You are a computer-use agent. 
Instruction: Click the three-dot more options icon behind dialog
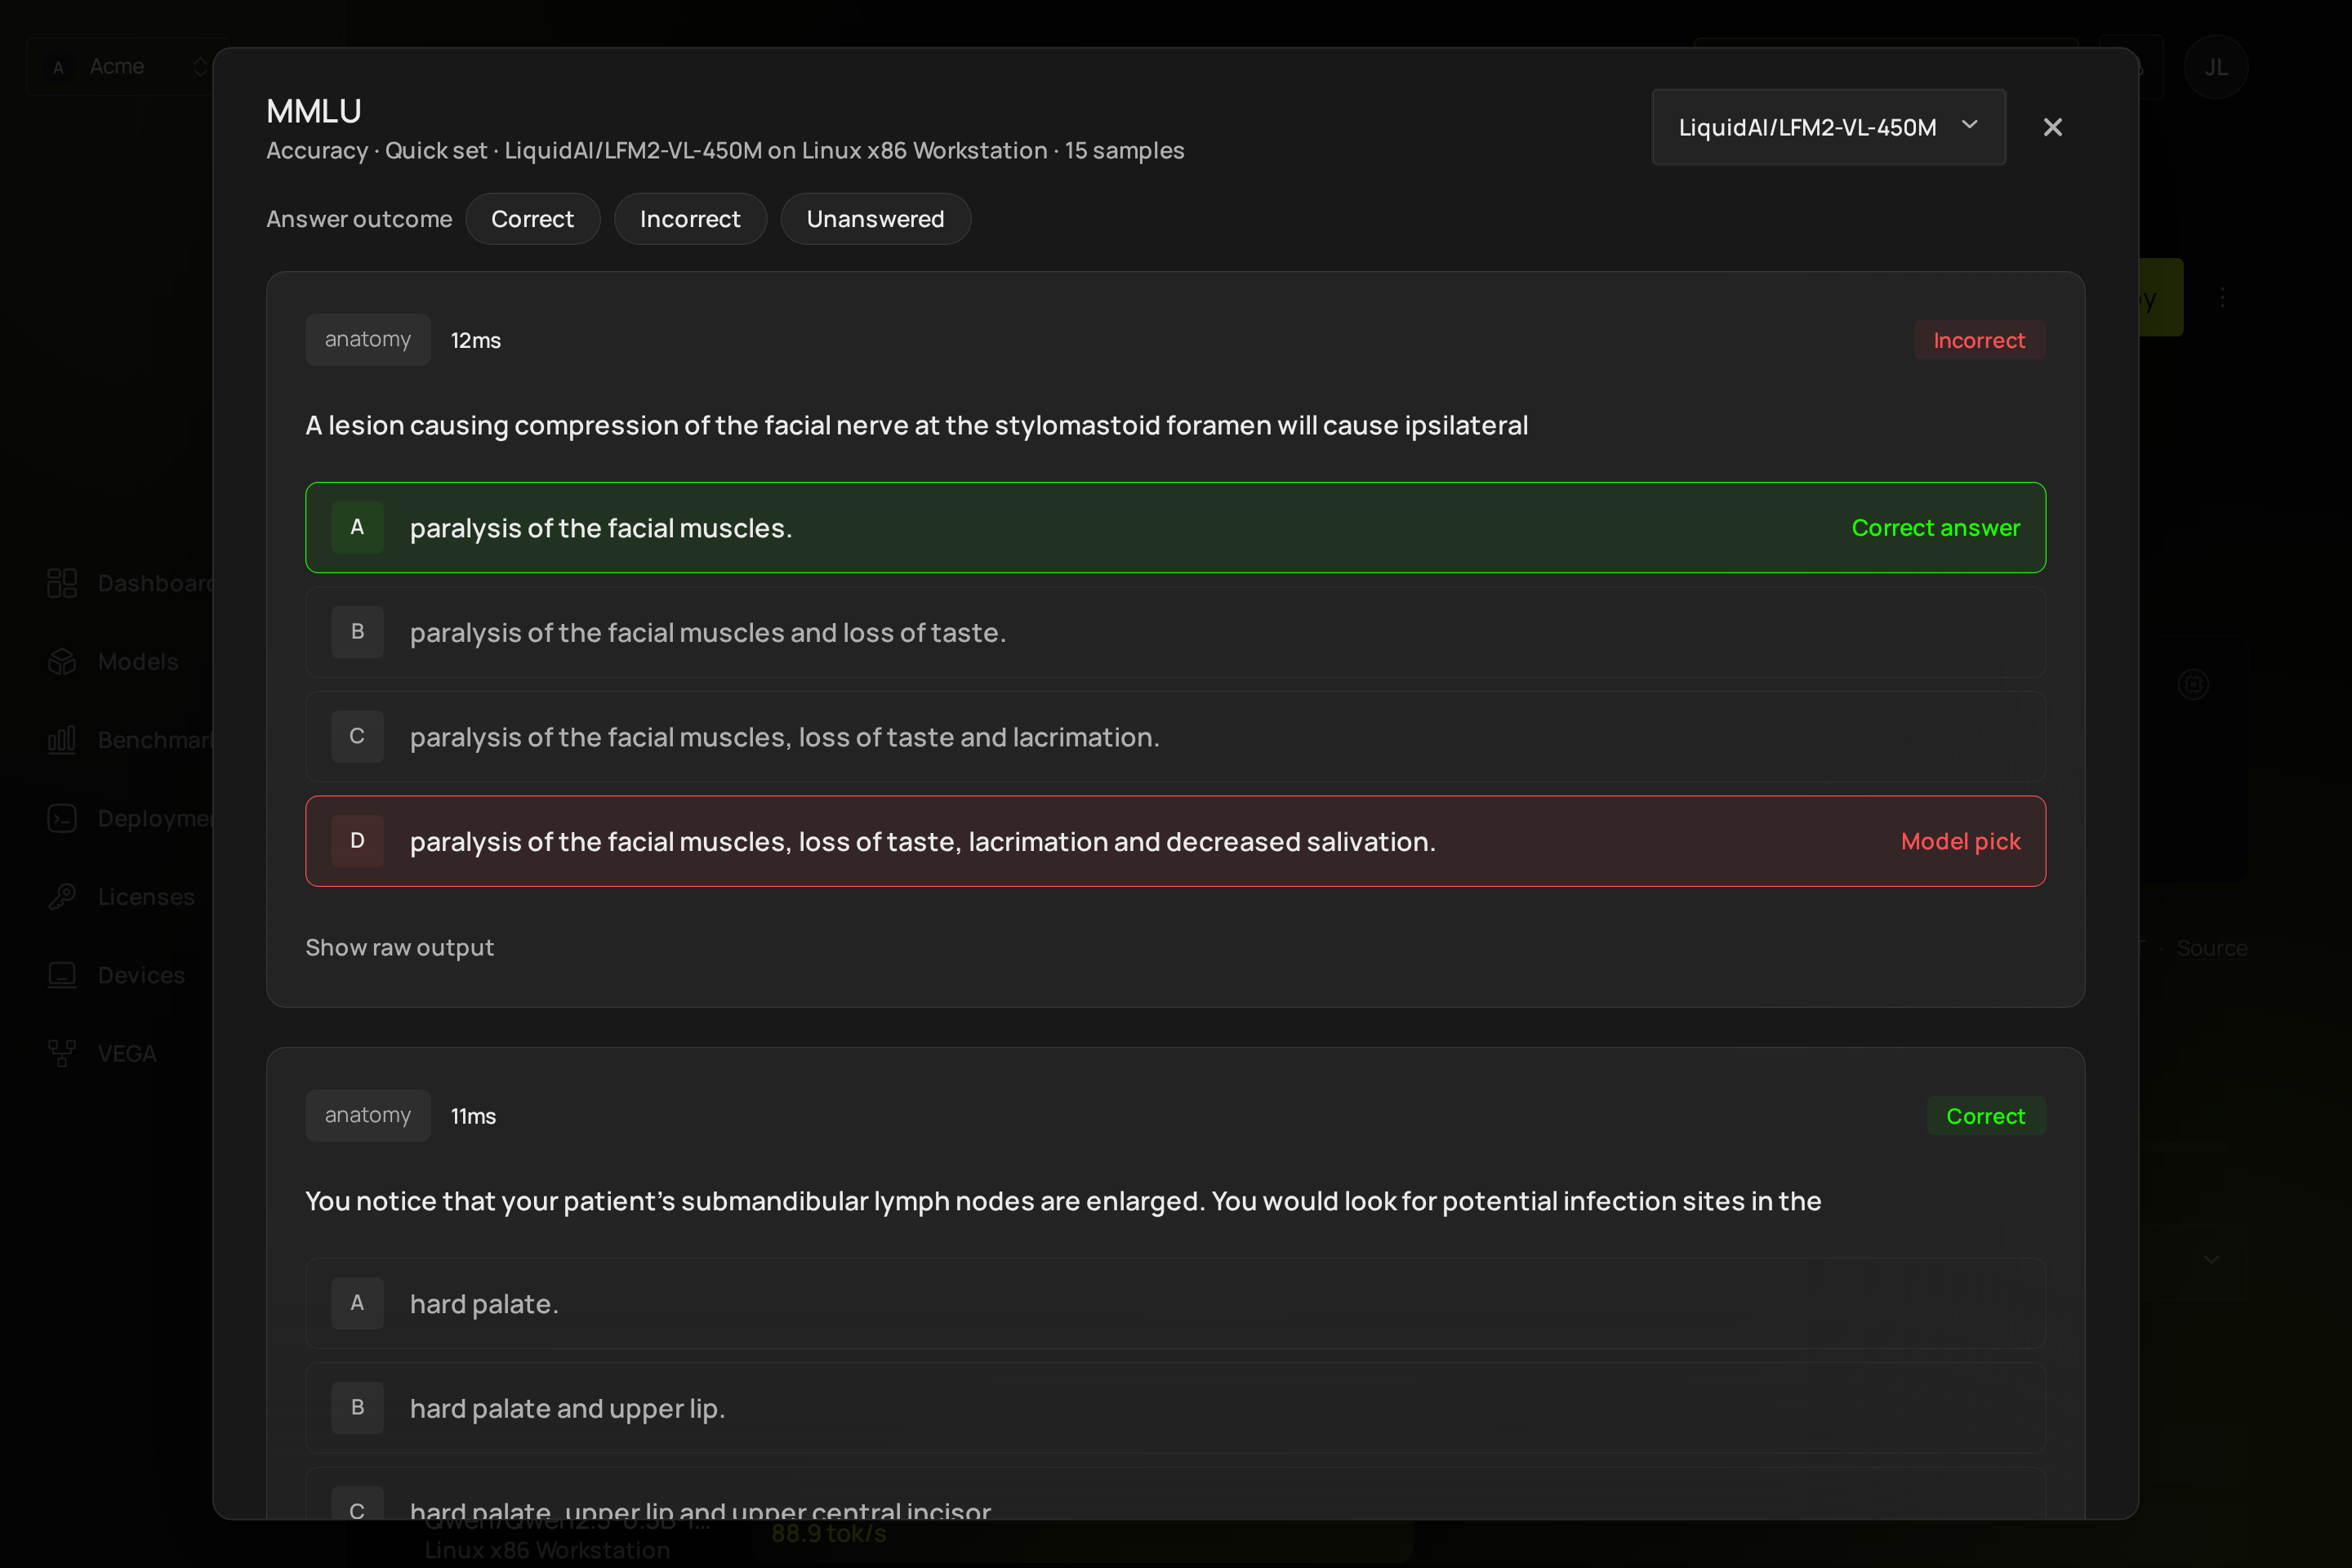(x=2222, y=297)
